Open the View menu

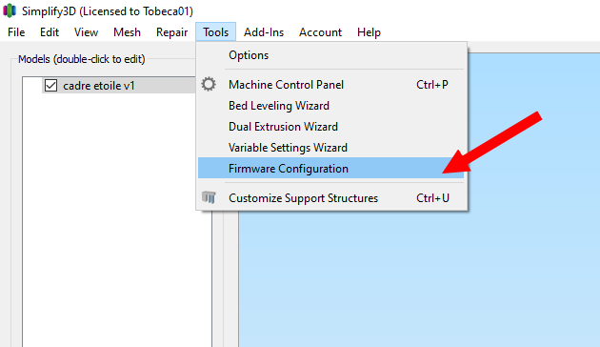(x=86, y=32)
